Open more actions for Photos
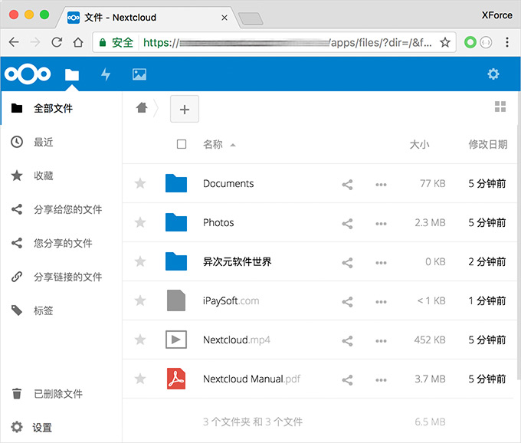Viewport: 521px width, 443px height. pos(381,224)
